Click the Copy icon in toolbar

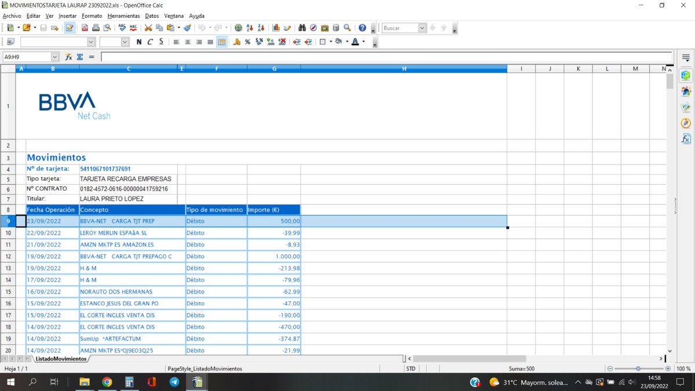pyautogui.click(x=159, y=28)
